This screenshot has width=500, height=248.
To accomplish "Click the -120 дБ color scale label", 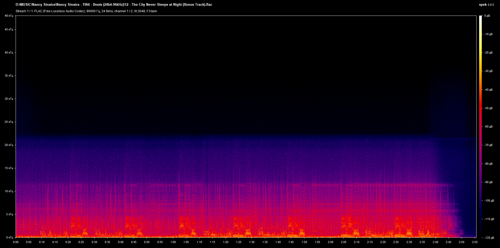I will pyautogui.click(x=489, y=238).
